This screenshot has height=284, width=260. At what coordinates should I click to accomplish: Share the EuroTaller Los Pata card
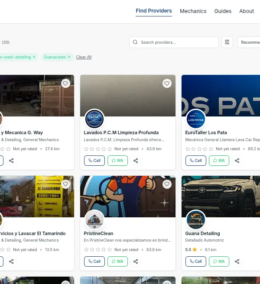click(x=237, y=161)
